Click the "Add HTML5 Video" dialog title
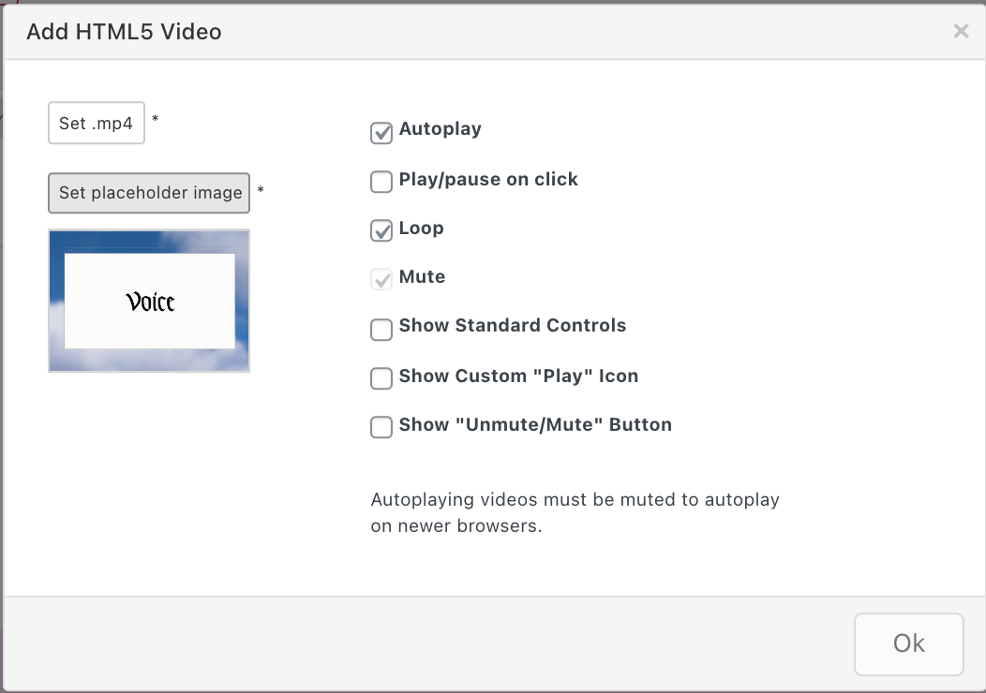This screenshot has width=986, height=693. pyautogui.click(x=124, y=32)
